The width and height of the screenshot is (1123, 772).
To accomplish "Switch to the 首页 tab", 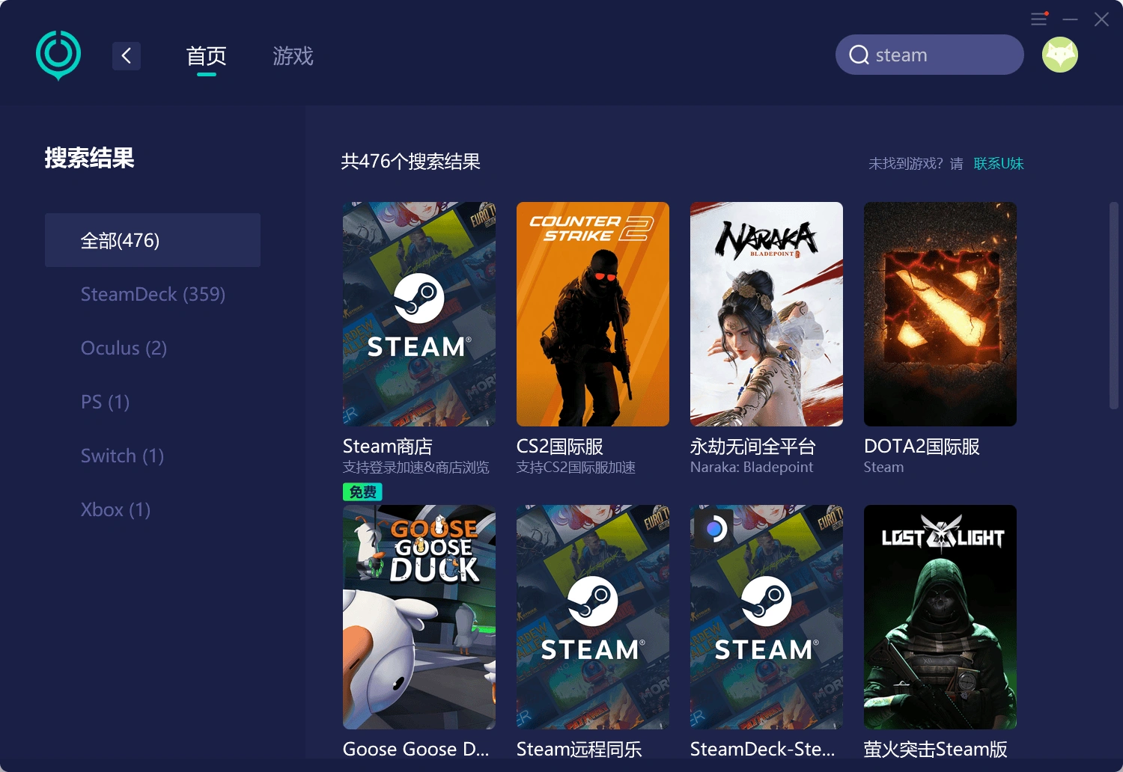I will (x=207, y=56).
